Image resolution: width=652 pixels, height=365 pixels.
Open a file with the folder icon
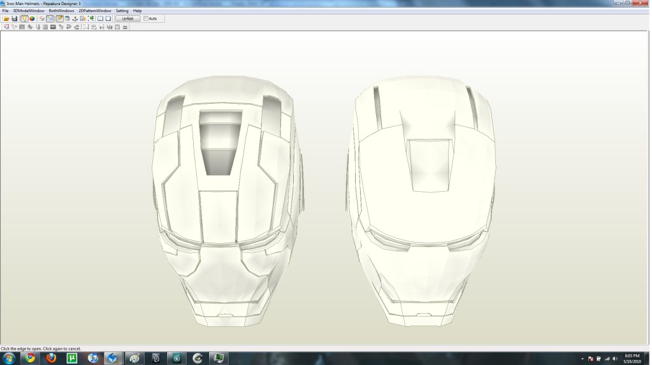pos(6,18)
